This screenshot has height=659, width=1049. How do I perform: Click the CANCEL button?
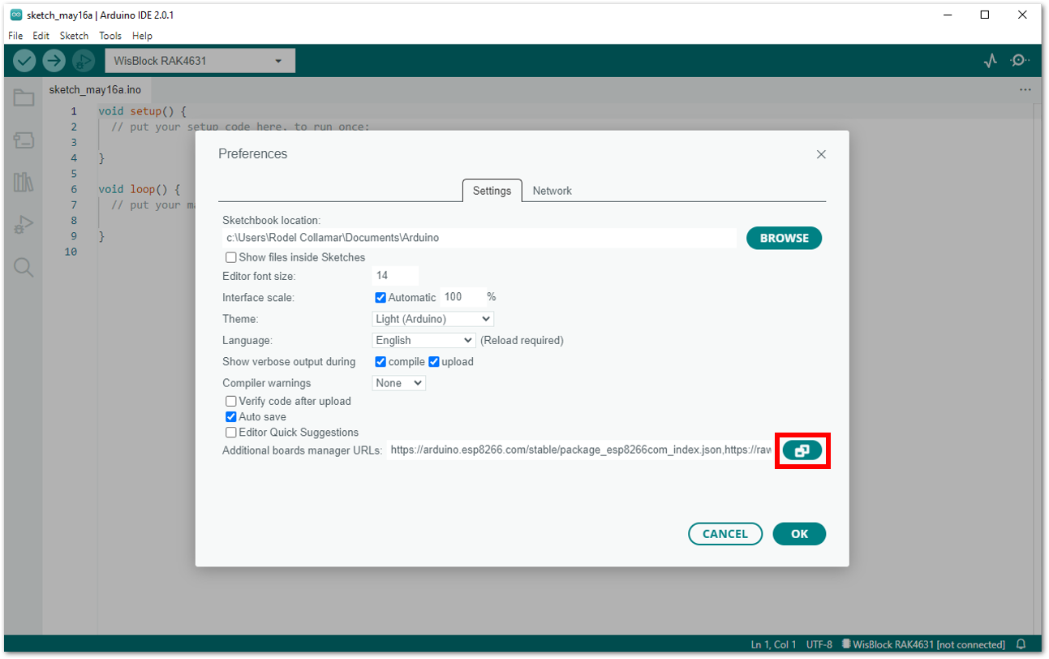coord(725,534)
